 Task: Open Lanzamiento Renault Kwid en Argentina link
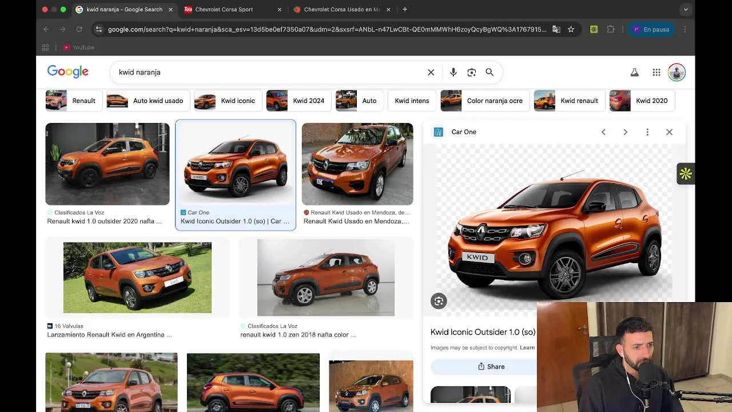click(109, 335)
